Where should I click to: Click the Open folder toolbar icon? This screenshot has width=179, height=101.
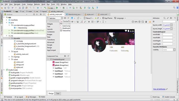coord(2,8)
